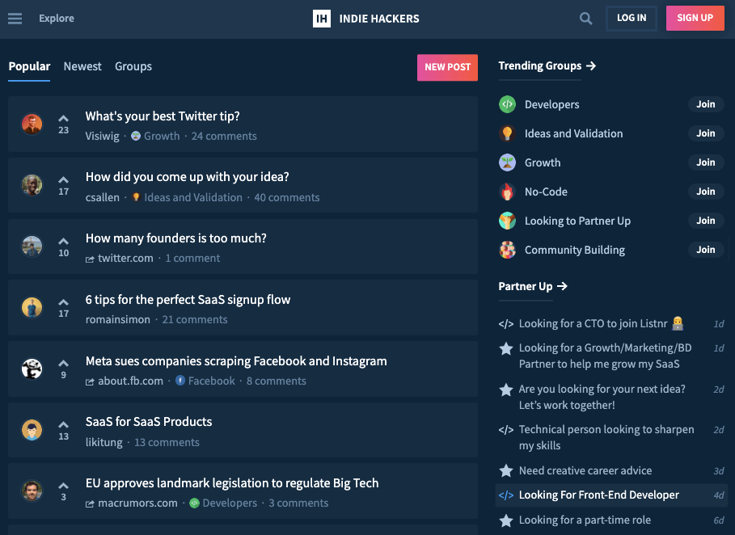This screenshot has height=535, width=735.
Task: Open romainsimon's profile link
Action: click(118, 319)
